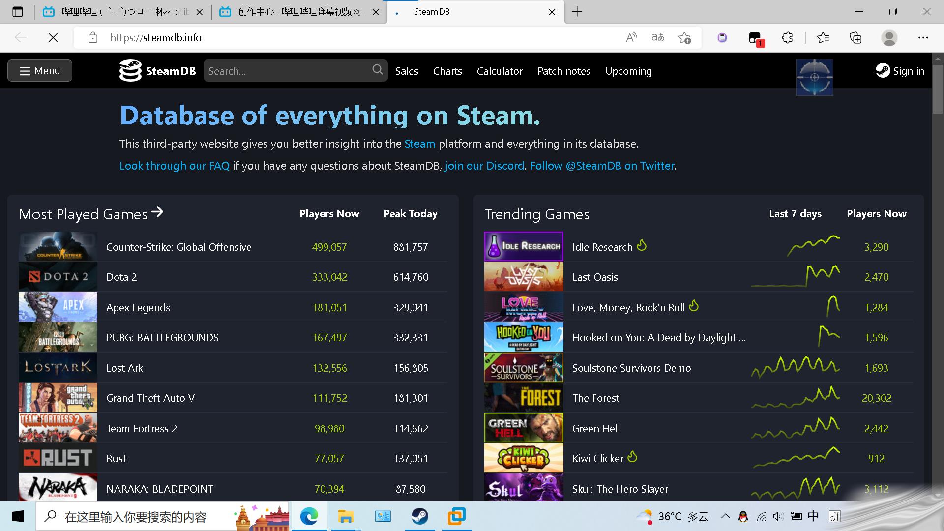Open The Forest trending game
Screen dimensions: 944x531
click(x=596, y=398)
